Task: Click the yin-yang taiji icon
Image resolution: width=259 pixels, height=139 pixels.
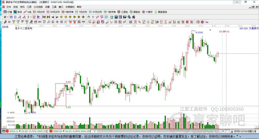Action: pos(203,22)
